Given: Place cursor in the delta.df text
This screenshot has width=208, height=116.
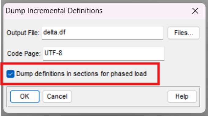Looking at the screenshot, I should [x=54, y=32].
